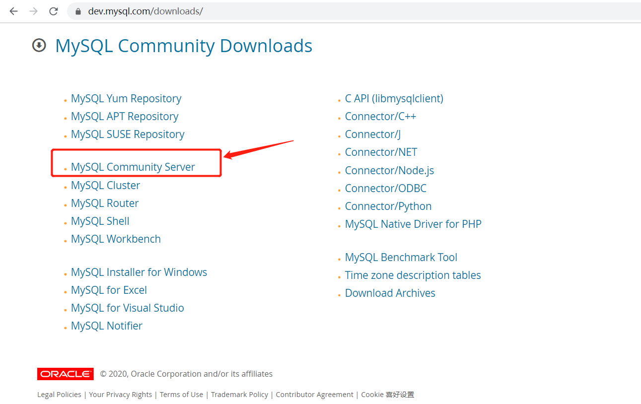Screen dimensions: 641x404
Task: Open Download Archives link
Action: 390,293
